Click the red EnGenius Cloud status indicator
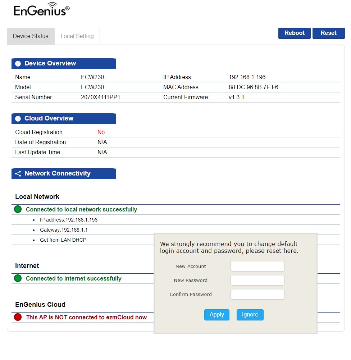This screenshot has height=360, width=351. pos(18,317)
